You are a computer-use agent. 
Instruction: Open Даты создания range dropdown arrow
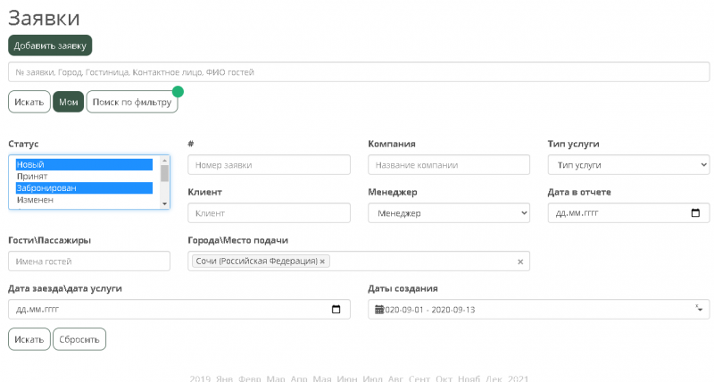[x=698, y=309]
